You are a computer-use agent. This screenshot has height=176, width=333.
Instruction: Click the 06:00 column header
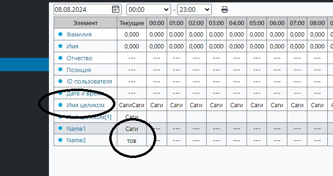[277, 23]
